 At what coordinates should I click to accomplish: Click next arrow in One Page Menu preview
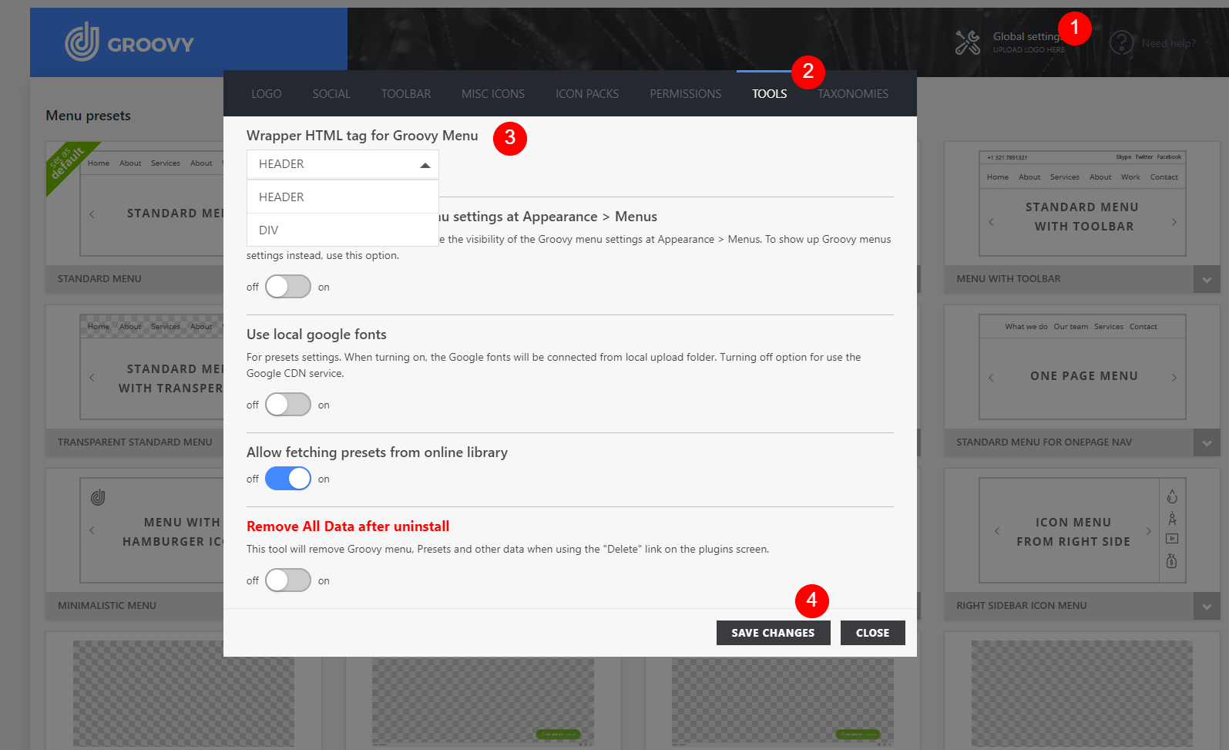tap(1174, 378)
